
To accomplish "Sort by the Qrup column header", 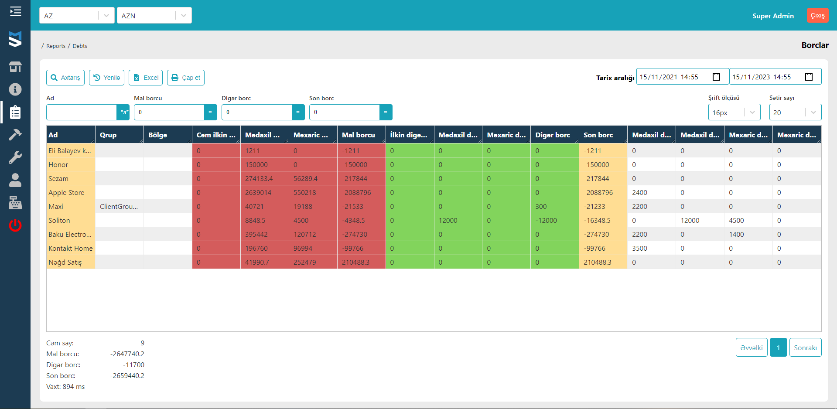I will pos(119,135).
